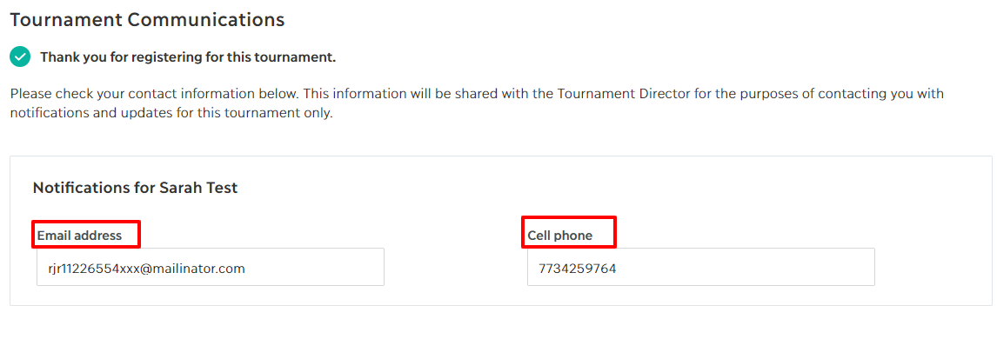The image size is (997, 339).
Task: Click the Email address field label
Action: tap(79, 236)
